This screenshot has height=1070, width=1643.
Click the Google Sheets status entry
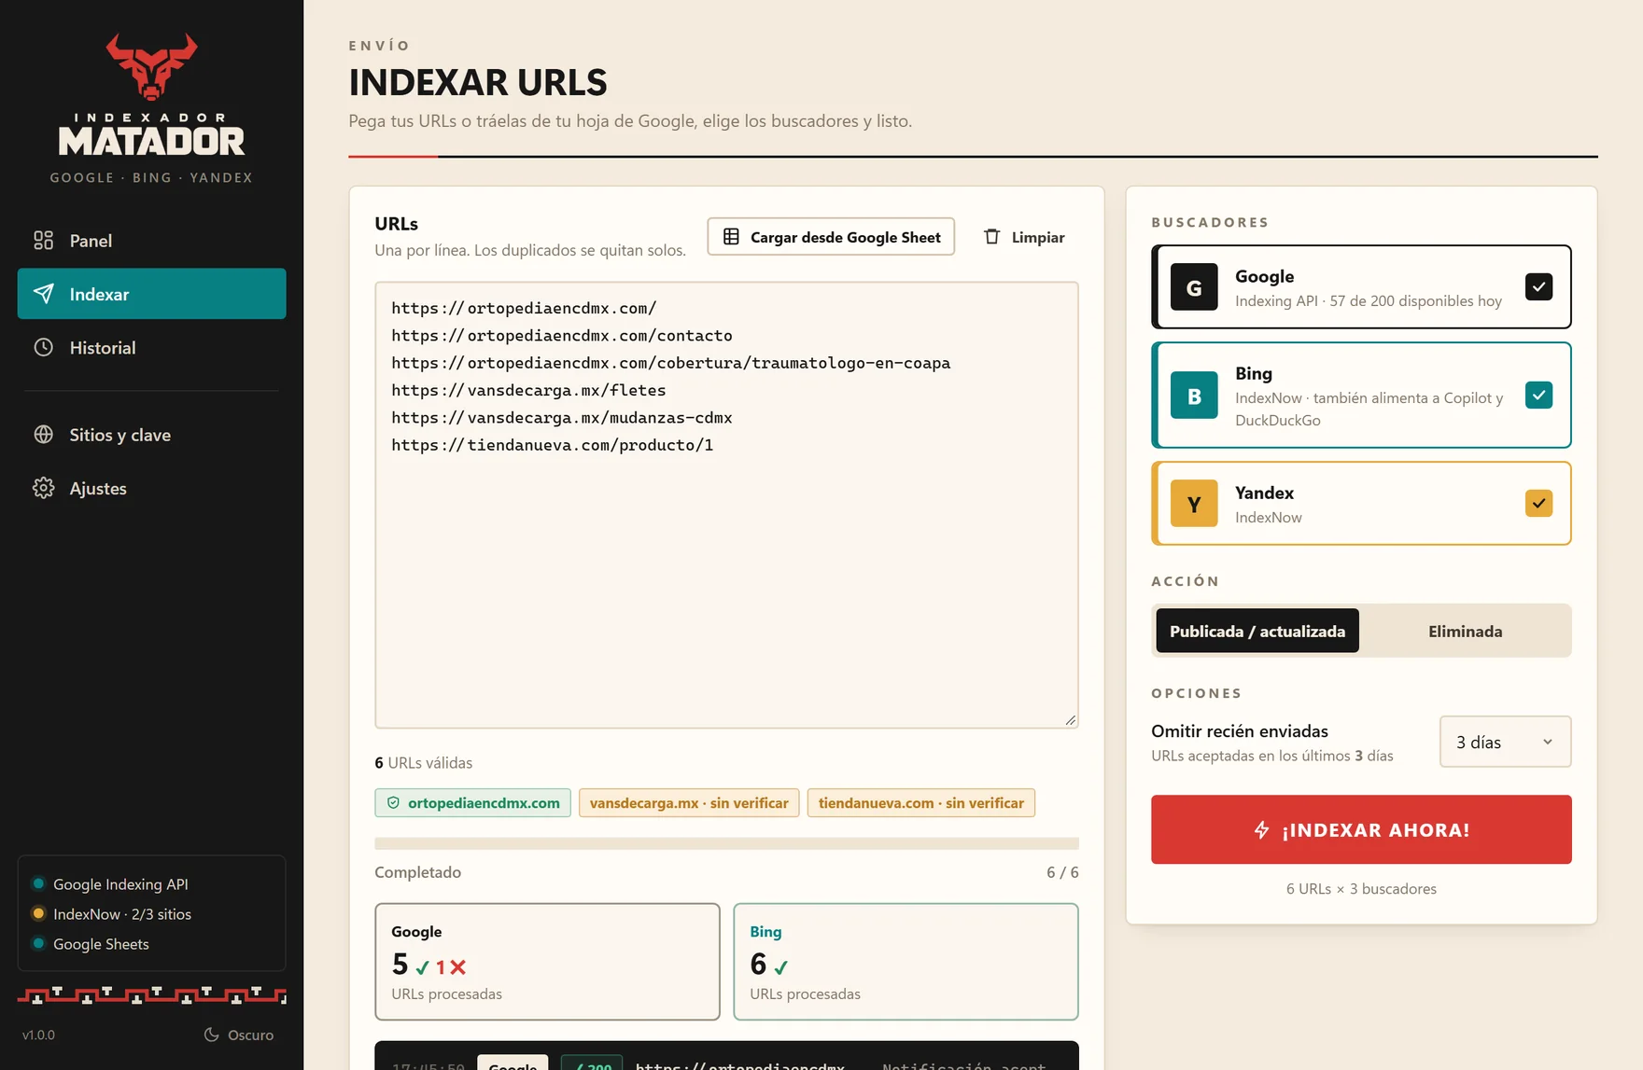coord(91,944)
